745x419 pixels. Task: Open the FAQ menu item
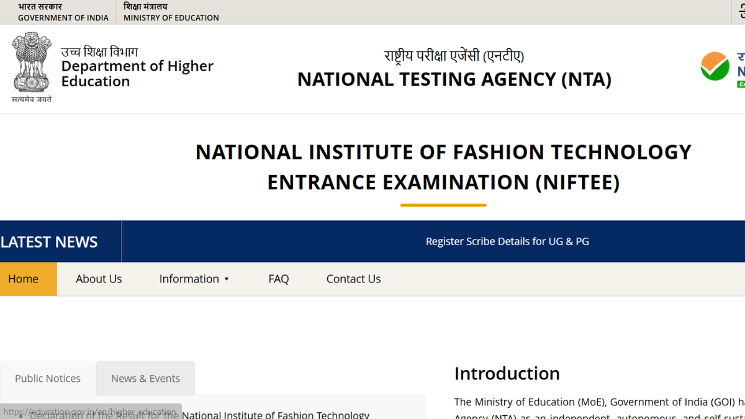click(278, 279)
